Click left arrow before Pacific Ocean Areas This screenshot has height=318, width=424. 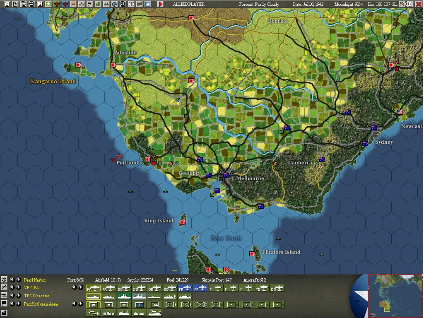coord(12,304)
